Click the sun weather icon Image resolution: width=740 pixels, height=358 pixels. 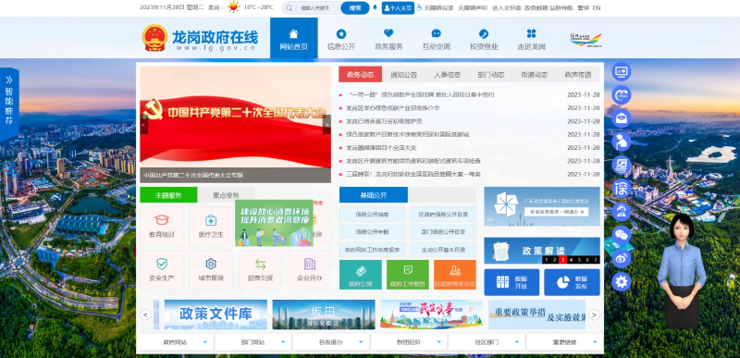coord(234,7)
